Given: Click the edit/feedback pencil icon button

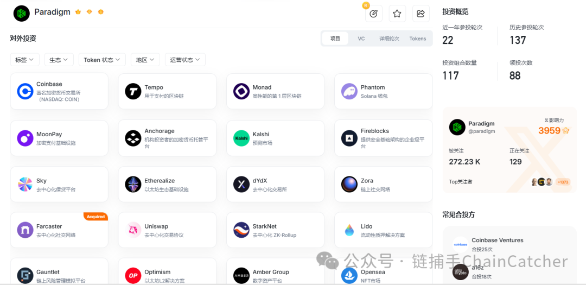Looking at the screenshot, I should coord(374,14).
